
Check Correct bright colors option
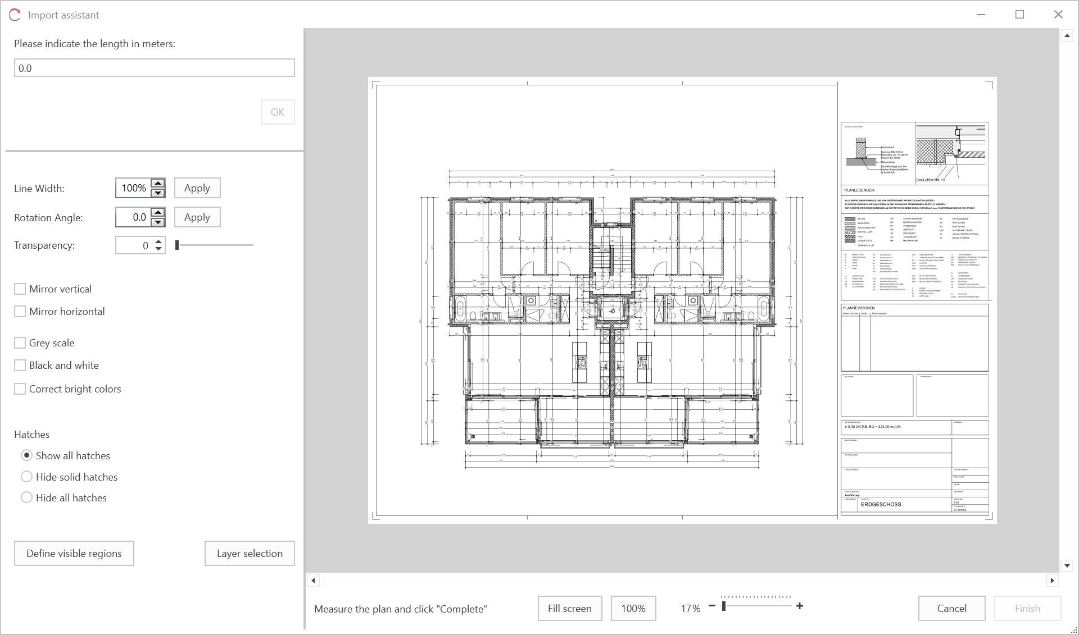tap(20, 389)
